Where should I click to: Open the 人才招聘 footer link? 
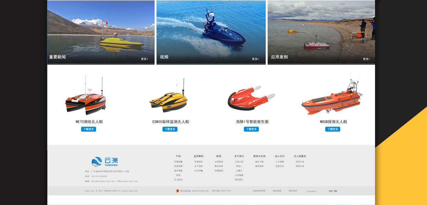coord(280,162)
